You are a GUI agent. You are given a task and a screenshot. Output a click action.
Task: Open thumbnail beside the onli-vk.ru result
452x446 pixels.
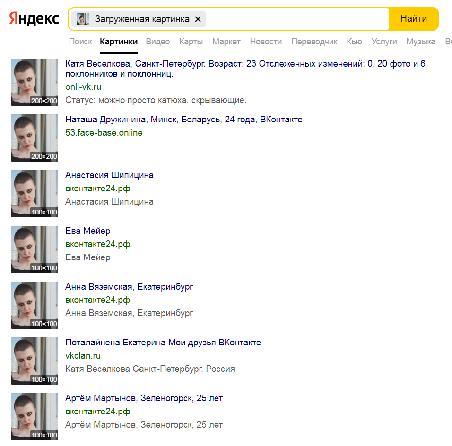(x=35, y=82)
